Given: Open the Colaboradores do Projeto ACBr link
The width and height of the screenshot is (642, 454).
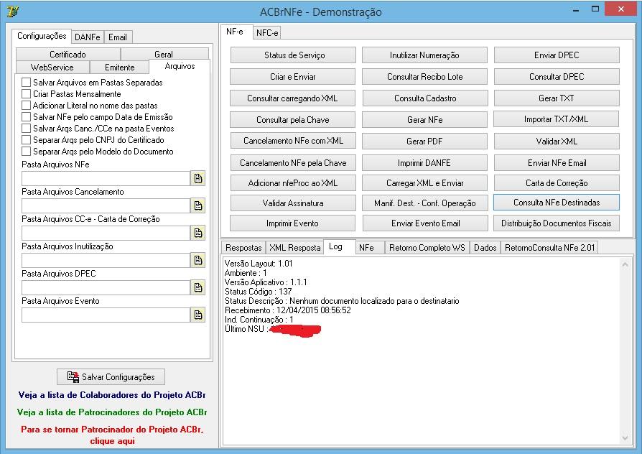Looking at the screenshot, I should (x=112, y=395).
